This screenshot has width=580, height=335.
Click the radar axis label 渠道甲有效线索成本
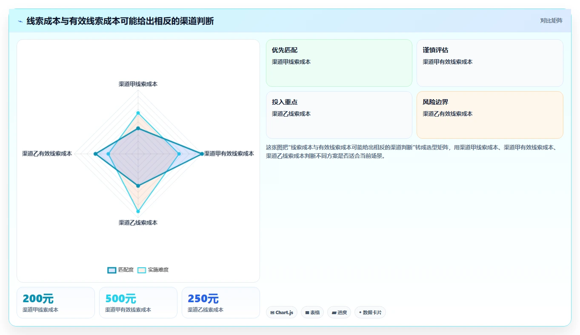click(229, 154)
